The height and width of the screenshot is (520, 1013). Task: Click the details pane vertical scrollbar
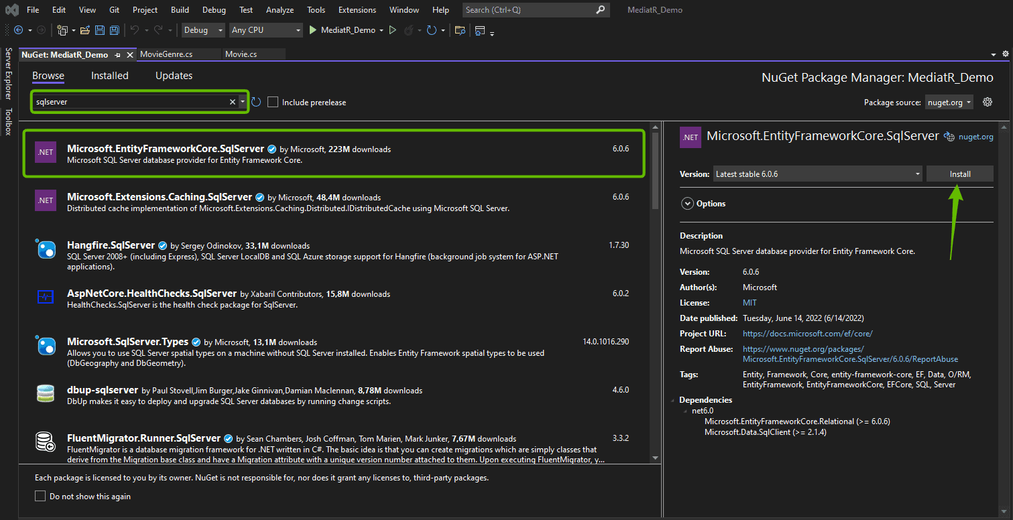(x=1003, y=318)
